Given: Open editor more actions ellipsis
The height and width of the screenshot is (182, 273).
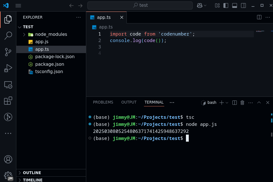Looking at the screenshot, I should (x=268, y=17).
